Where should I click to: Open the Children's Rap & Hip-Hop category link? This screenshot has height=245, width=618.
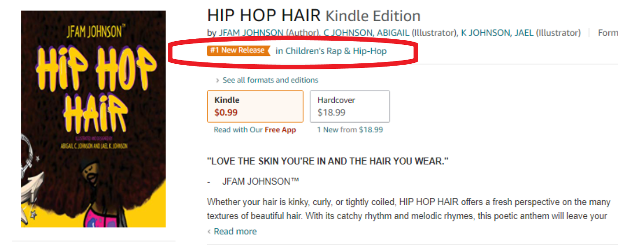click(x=331, y=51)
